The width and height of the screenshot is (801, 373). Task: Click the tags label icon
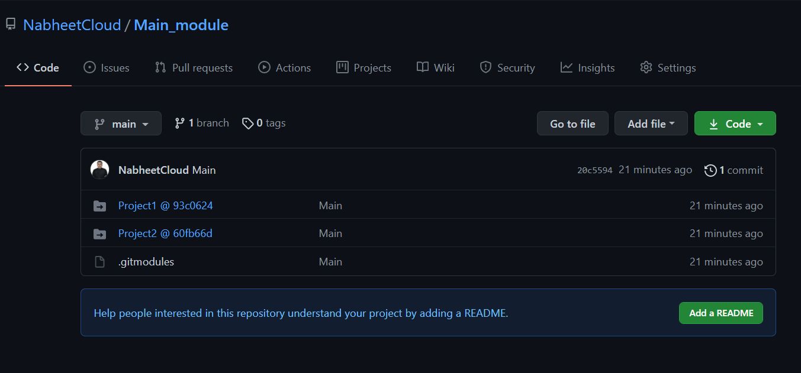[x=247, y=123]
